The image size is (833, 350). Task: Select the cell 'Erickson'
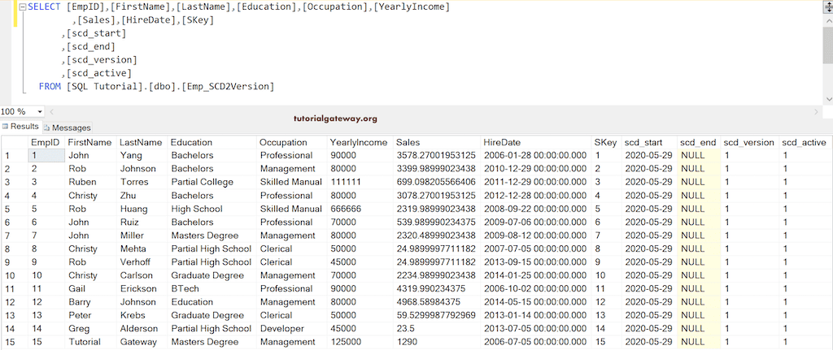[x=142, y=288]
